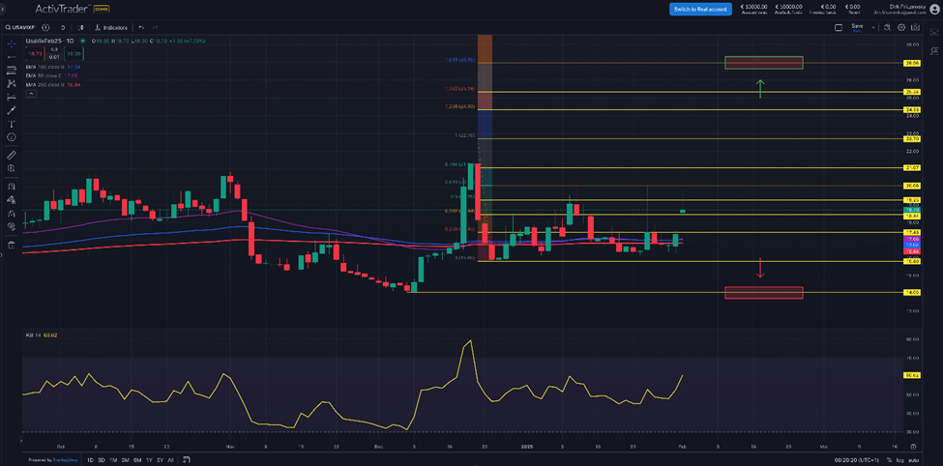Select the lower red target rectangle
Image resolution: width=943 pixels, height=466 pixels.
[764, 293]
